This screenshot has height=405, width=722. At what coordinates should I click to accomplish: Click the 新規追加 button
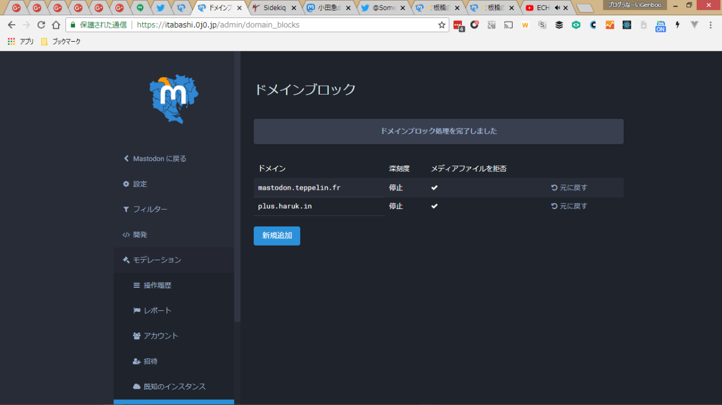click(276, 235)
